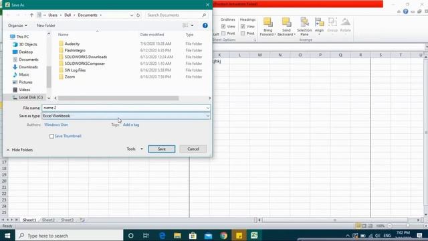The width and height of the screenshot is (428, 241).
Task: Toggle Gridlines Print checkbox in Excel
Action: point(223,33)
